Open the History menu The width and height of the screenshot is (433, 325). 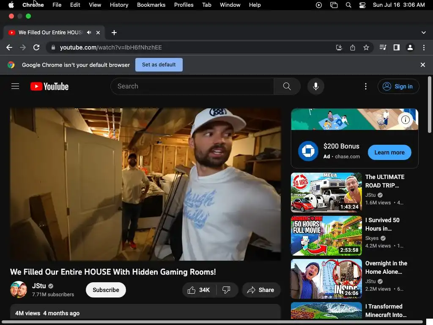119,5
